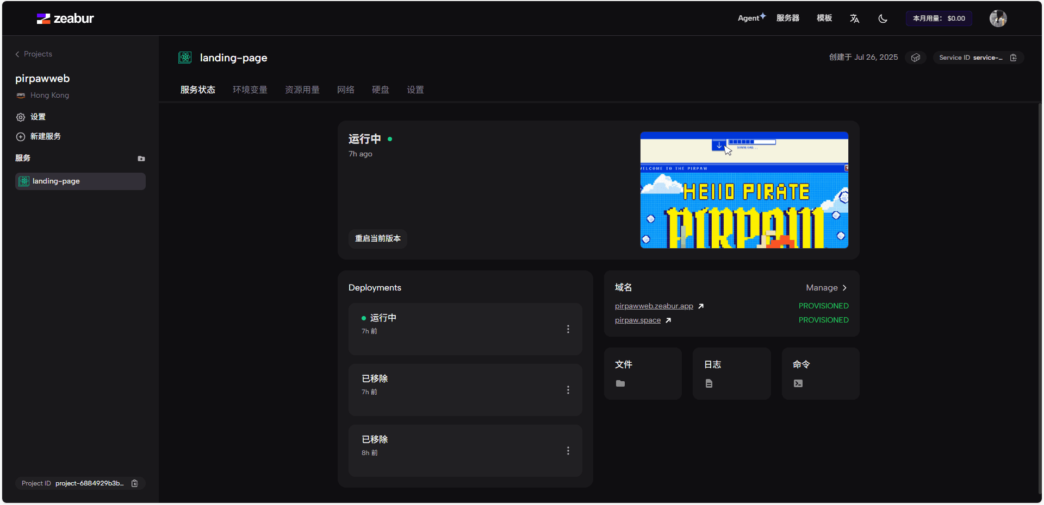Click the landing-page service icon in header
1044x505 pixels.
(x=185, y=58)
